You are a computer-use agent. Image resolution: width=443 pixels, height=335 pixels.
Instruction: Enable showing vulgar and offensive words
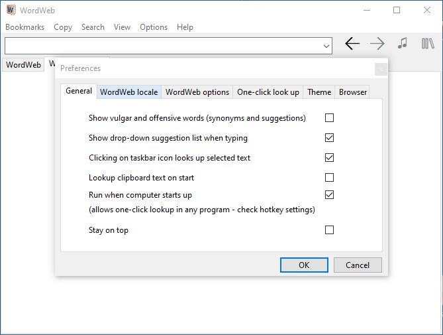coord(329,117)
